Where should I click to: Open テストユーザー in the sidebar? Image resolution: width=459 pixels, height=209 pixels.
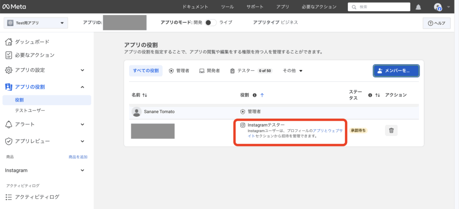30,111
